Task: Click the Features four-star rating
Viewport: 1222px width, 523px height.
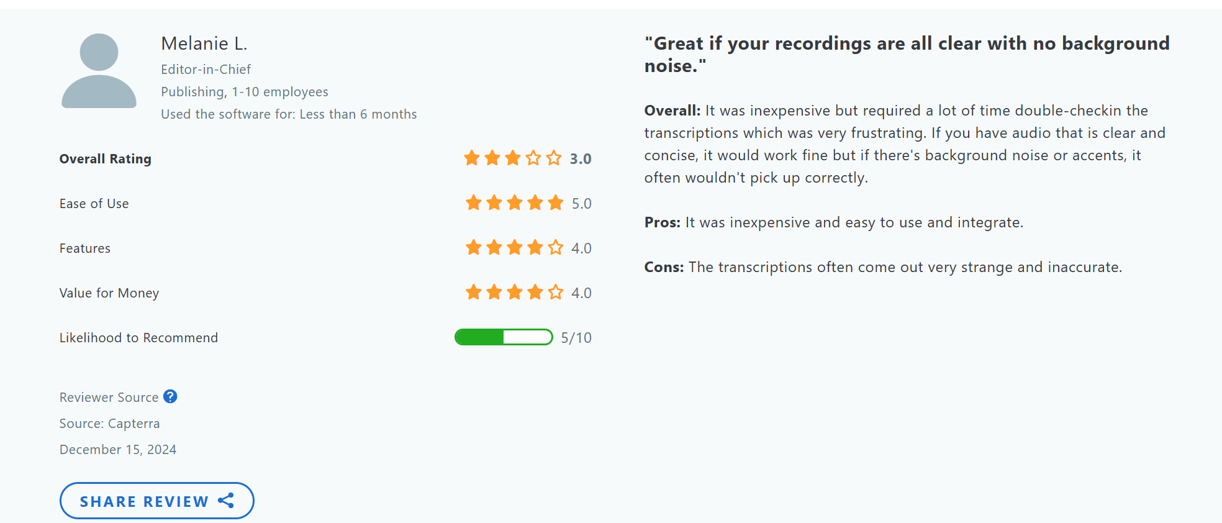Action: point(514,248)
